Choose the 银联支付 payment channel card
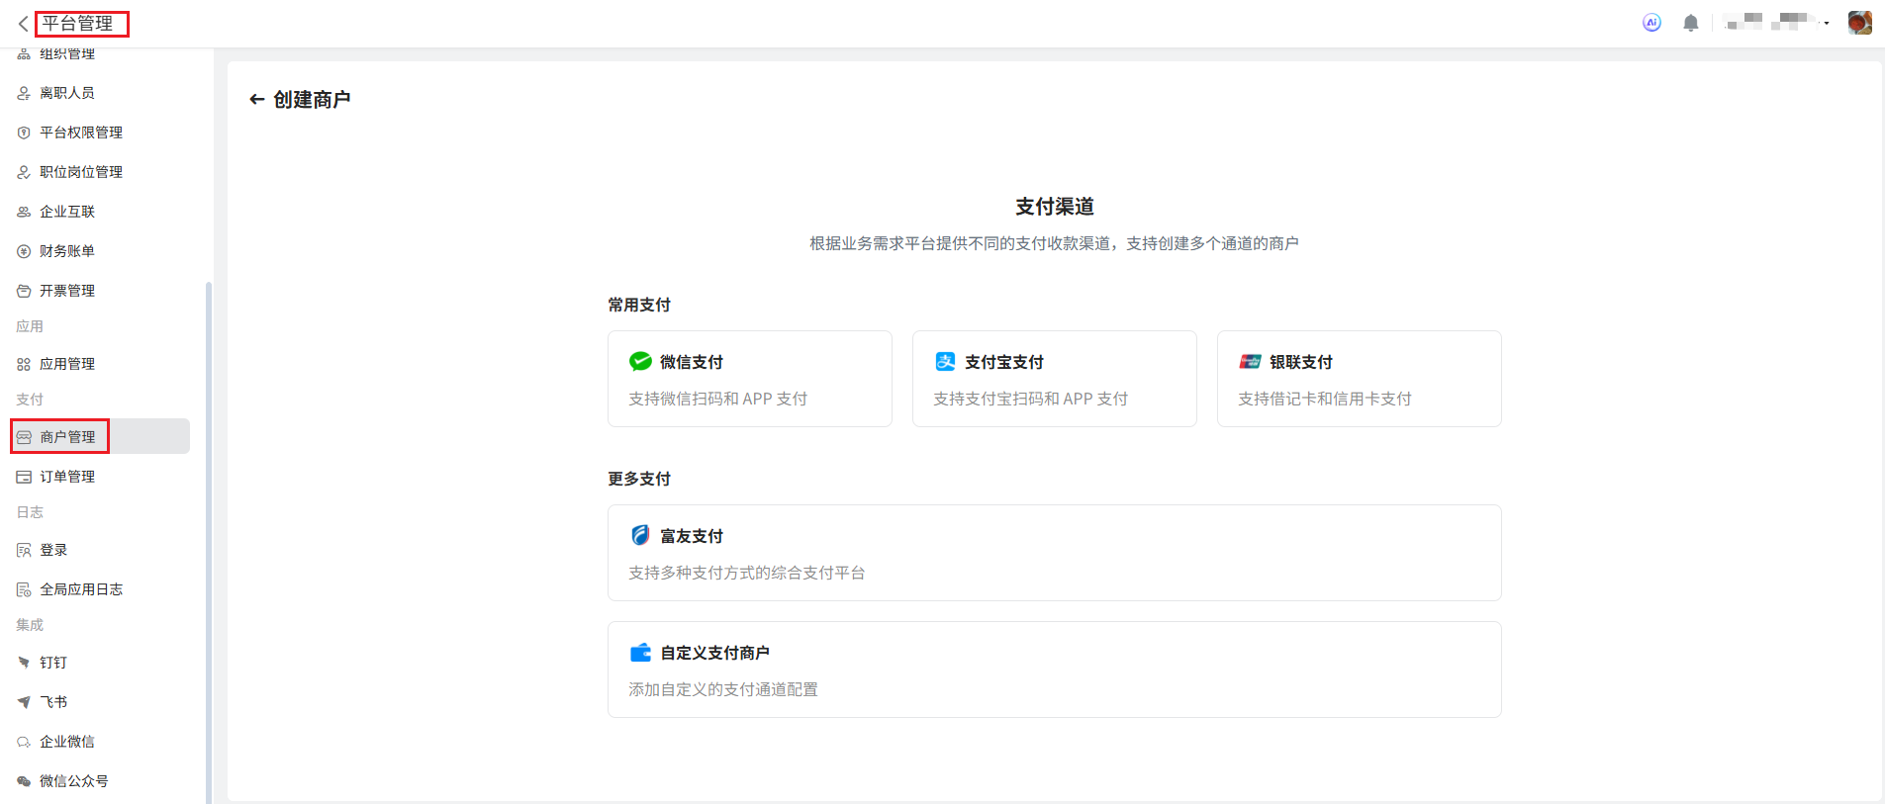1885x804 pixels. pyautogui.click(x=1359, y=379)
